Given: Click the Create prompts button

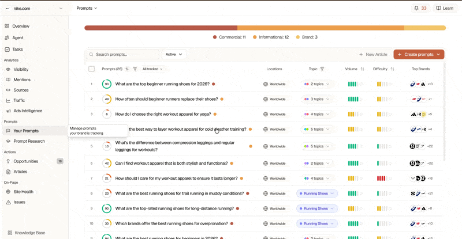Looking at the screenshot, I should point(419,54).
